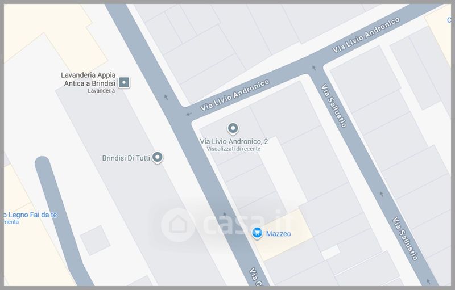Viewport: 455px width, 290px height.
Task: Click the Via Livio Andronico, 2 location pin
Action: click(x=233, y=129)
